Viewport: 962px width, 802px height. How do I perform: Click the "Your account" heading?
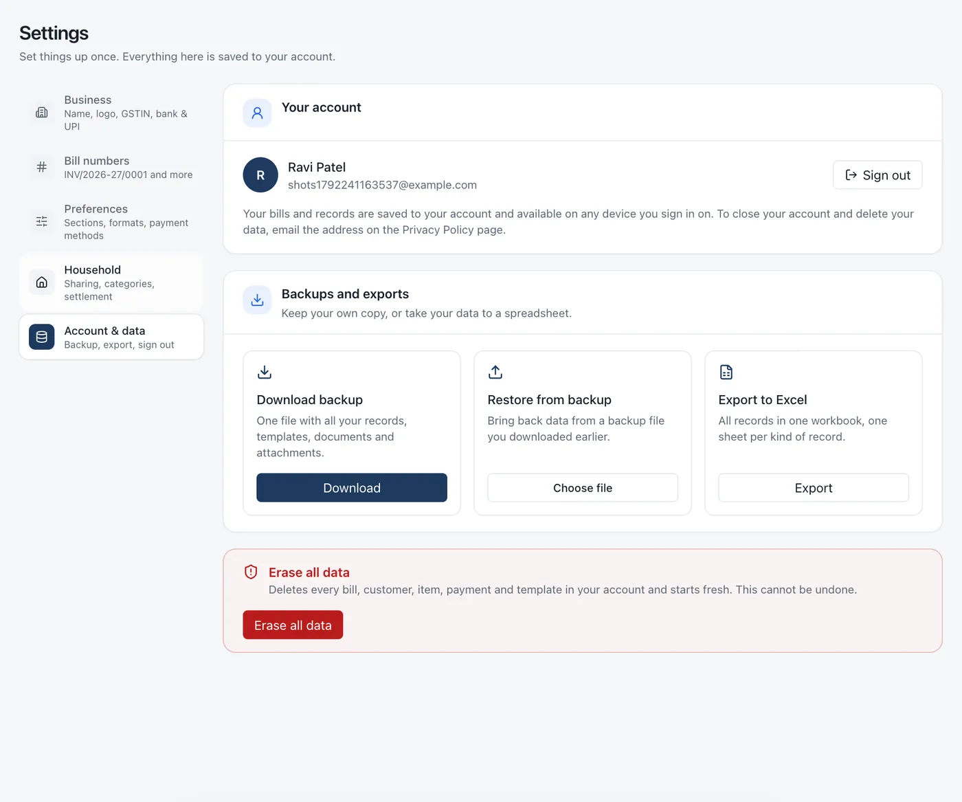(321, 107)
